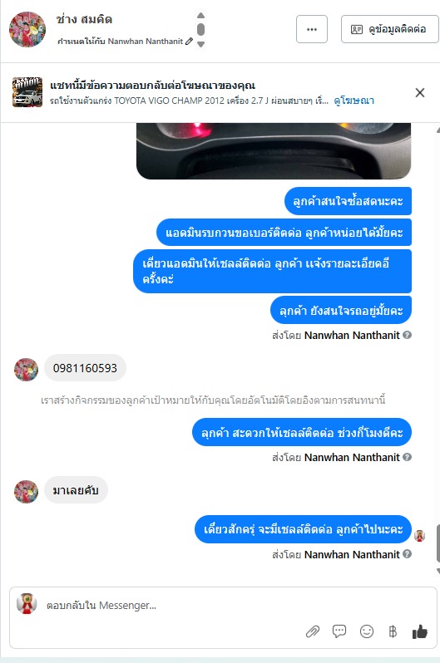Viewport: 440px width, 663px height.
Task: Click help icon beside first Nanwhan Nanthanit sender label
Action: pos(407,335)
